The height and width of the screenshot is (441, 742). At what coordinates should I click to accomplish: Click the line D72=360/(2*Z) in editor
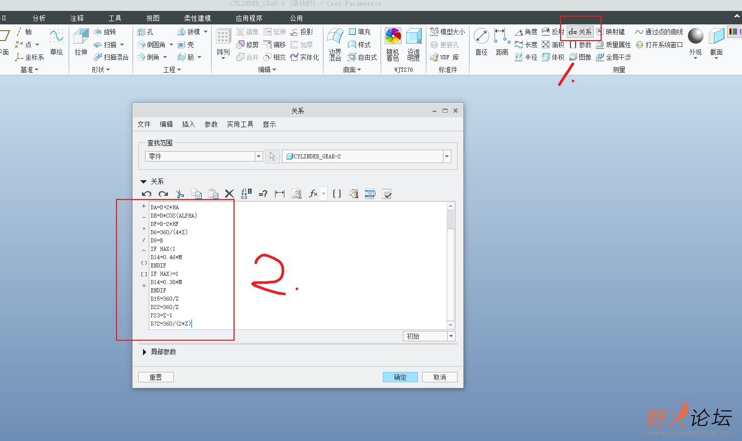pos(171,324)
